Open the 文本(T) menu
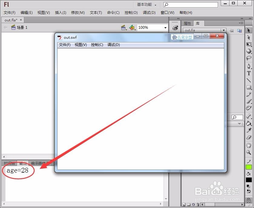Screen dimensions: 254x208 tap(96, 13)
